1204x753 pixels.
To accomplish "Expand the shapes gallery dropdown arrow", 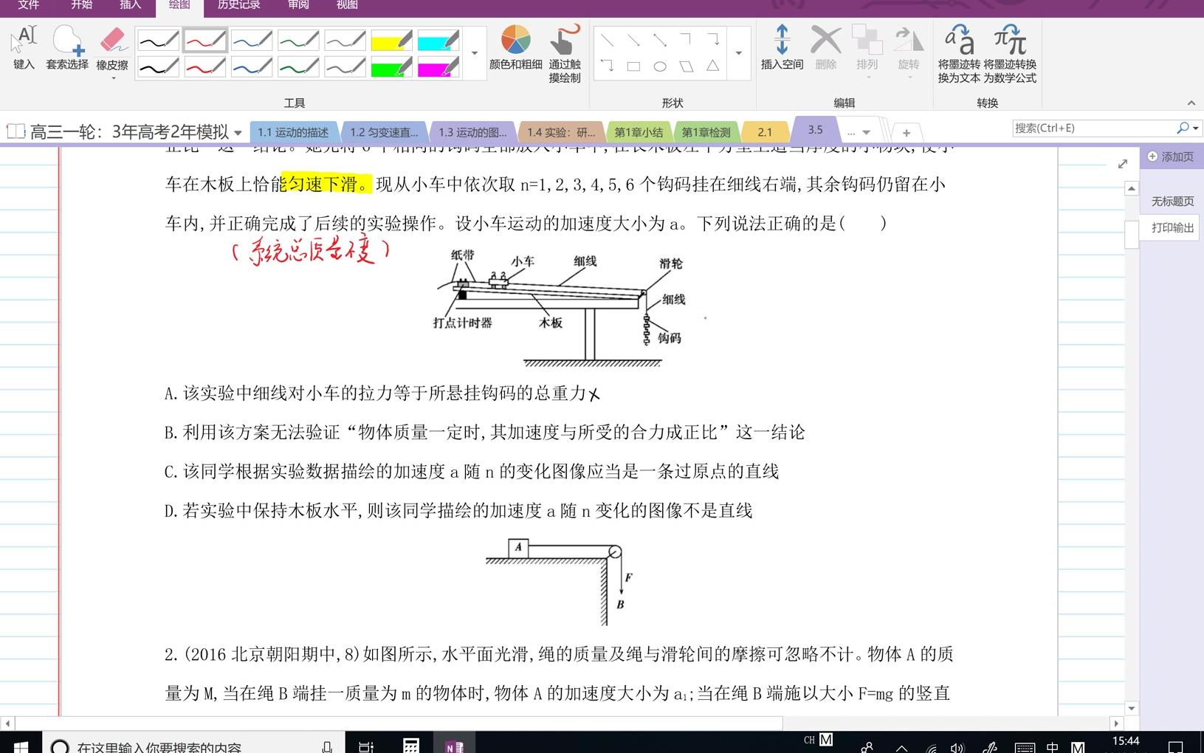I will pyautogui.click(x=739, y=52).
